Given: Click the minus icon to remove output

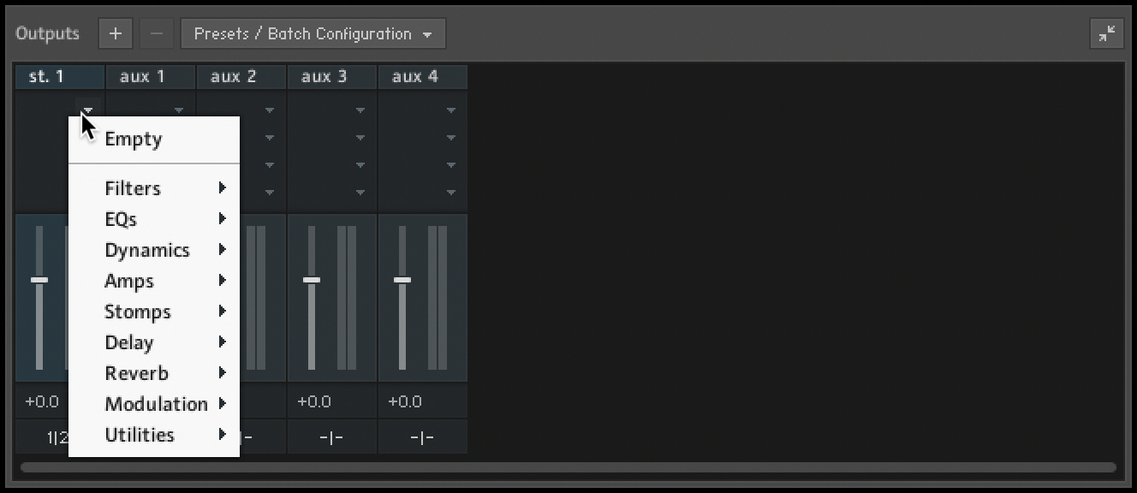Looking at the screenshot, I should [156, 34].
